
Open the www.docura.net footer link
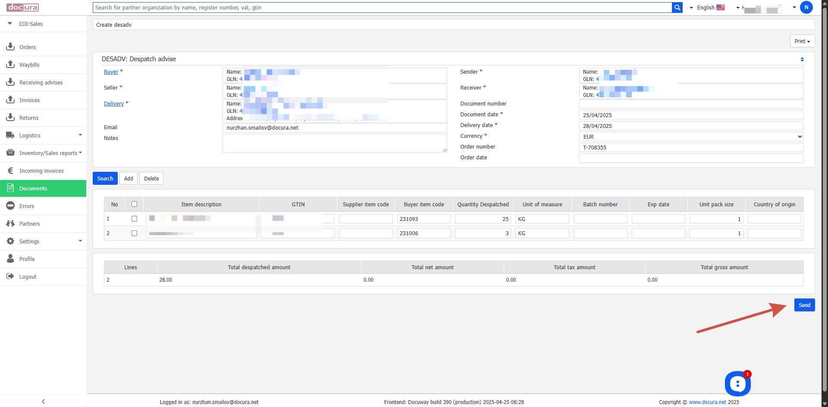pyautogui.click(x=707, y=402)
